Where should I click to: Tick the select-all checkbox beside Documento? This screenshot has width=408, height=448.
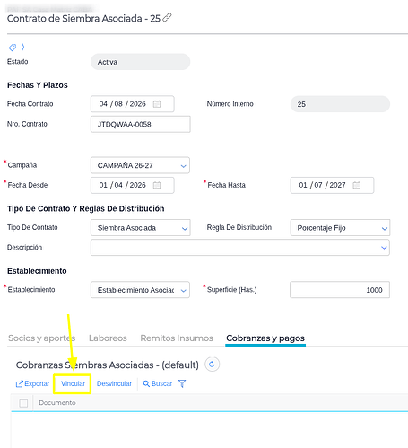23,403
